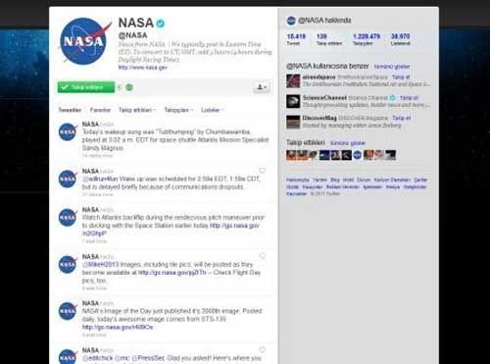The width and height of the screenshot is (490, 364).
Task: Click the @MikeH2013 mention in tweet
Action: (x=101, y=264)
